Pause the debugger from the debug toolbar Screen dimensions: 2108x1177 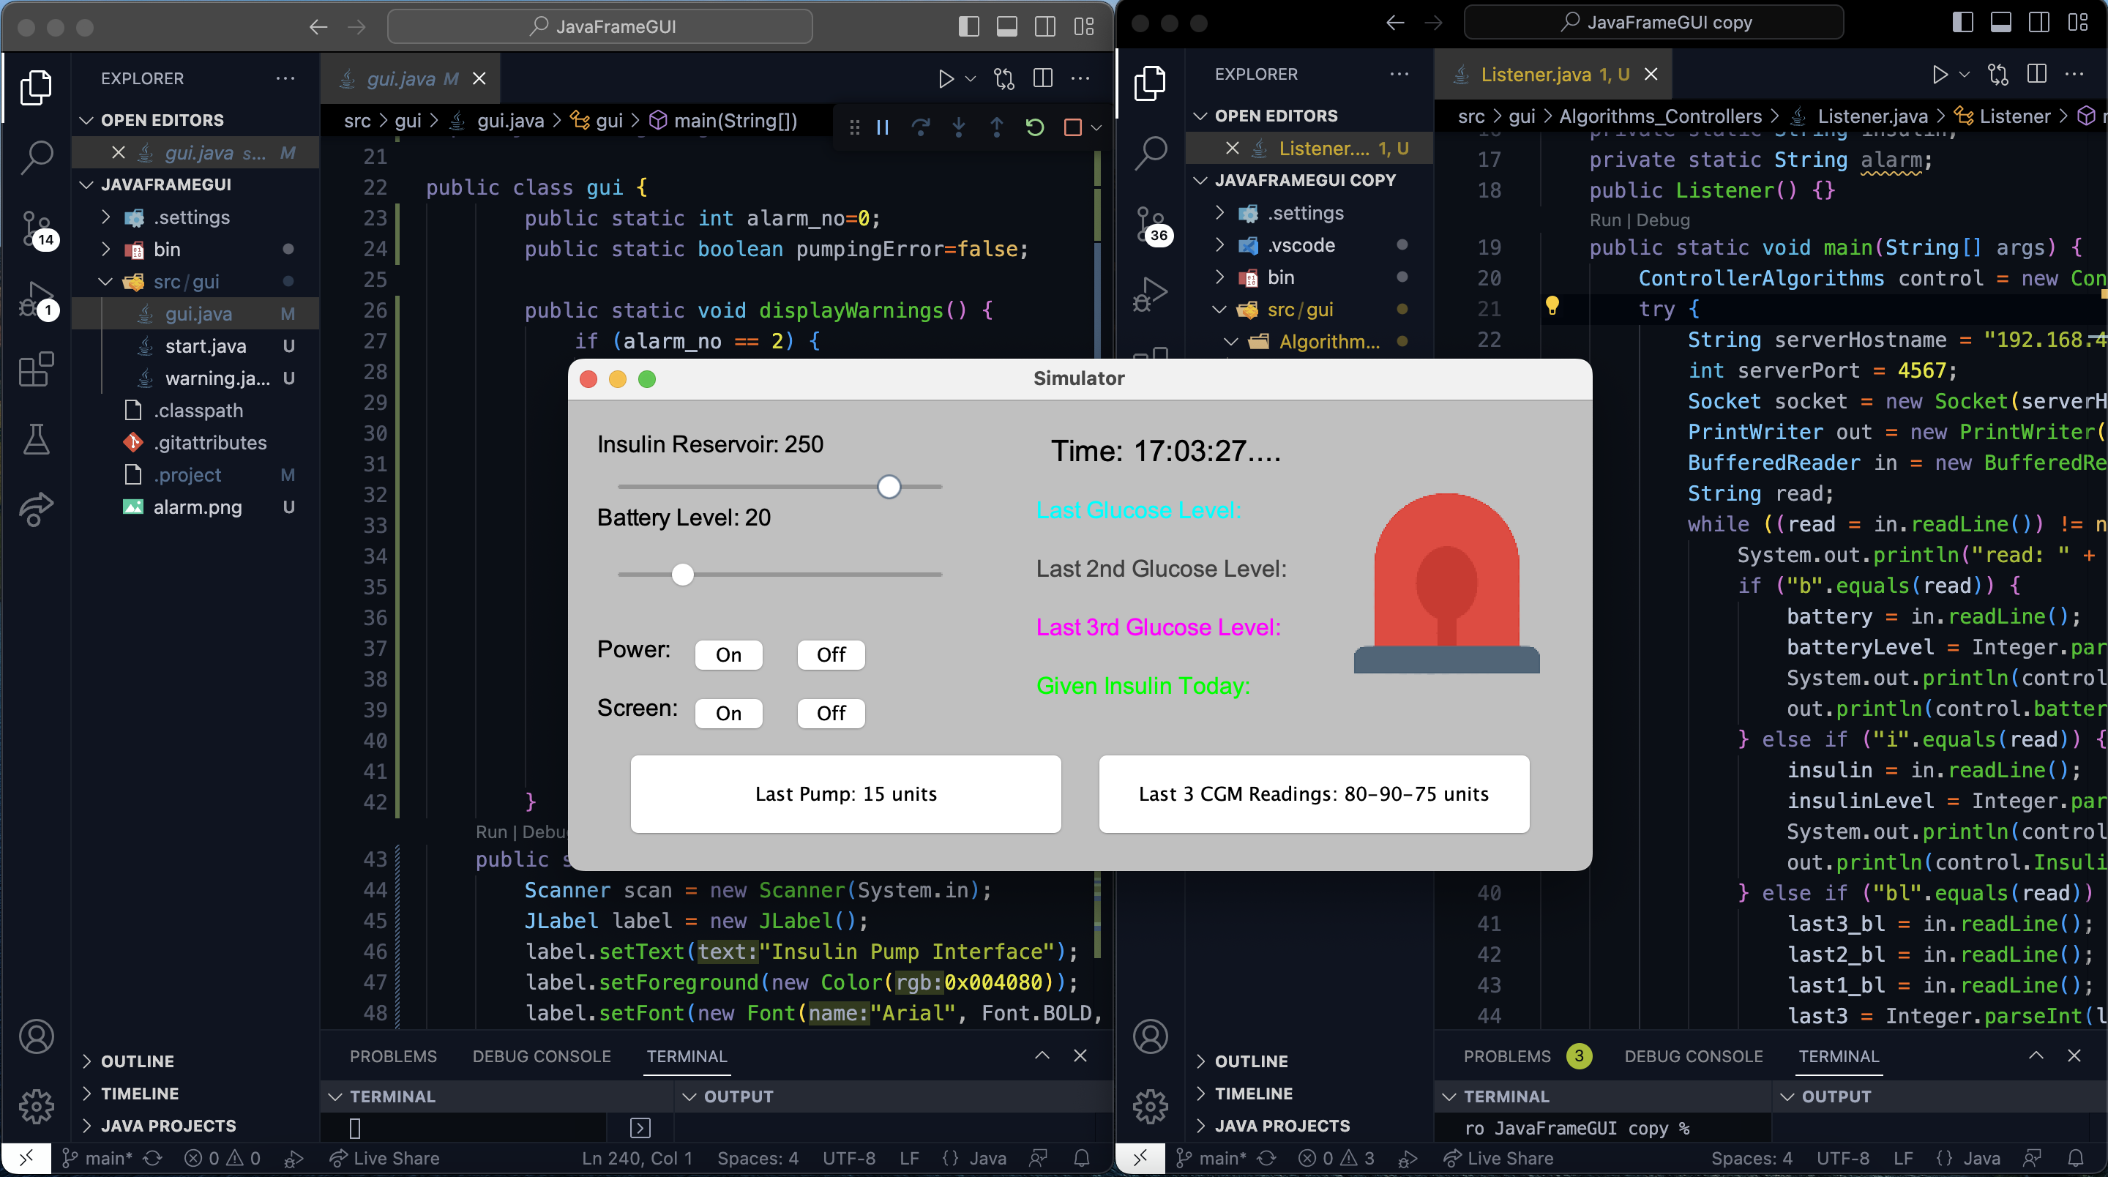(x=882, y=127)
